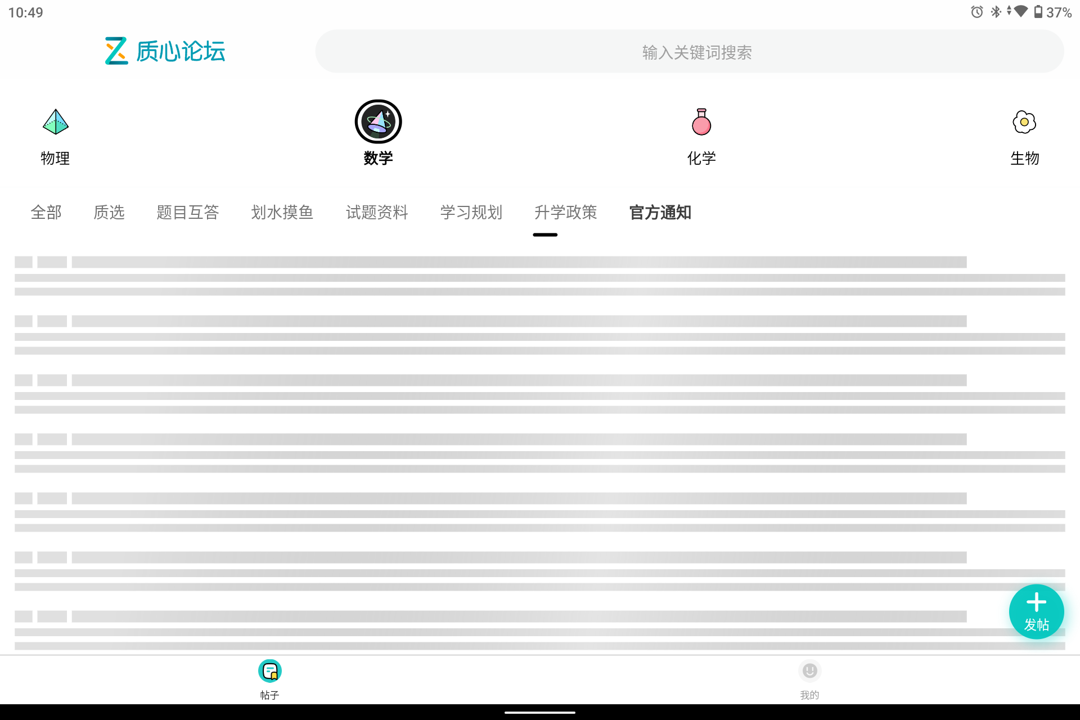1080x720 pixels.
Task: Tap the Wi-Fi status icon
Action: pos(1021,11)
